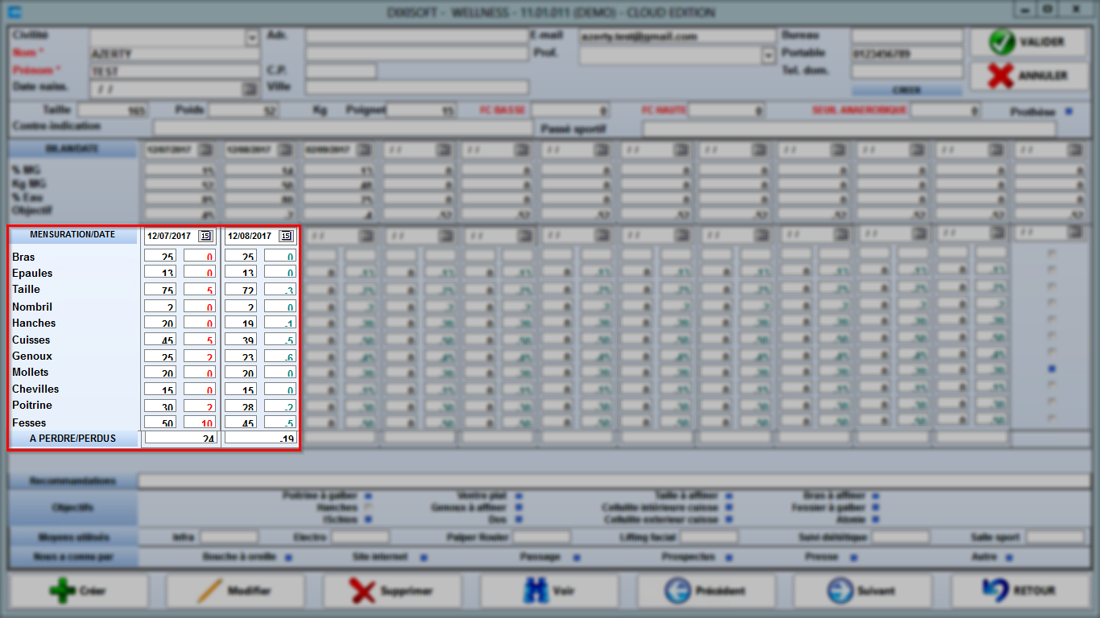This screenshot has height=618, width=1100.
Task: Click the RETOUR button
Action: [1020, 591]
